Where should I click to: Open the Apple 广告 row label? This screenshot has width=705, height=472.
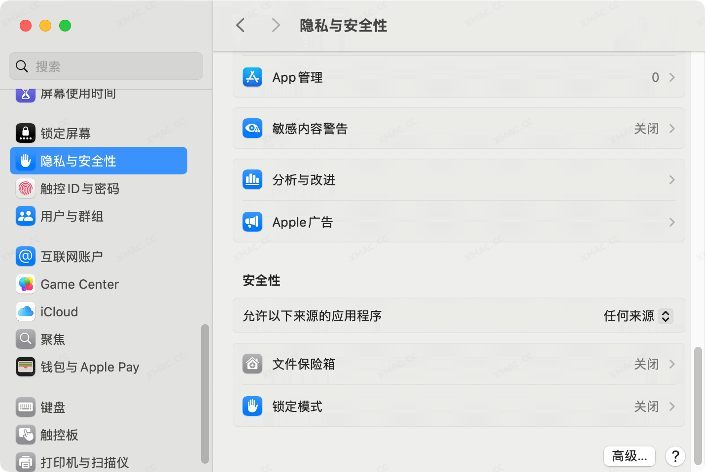[x=303, y=222]
